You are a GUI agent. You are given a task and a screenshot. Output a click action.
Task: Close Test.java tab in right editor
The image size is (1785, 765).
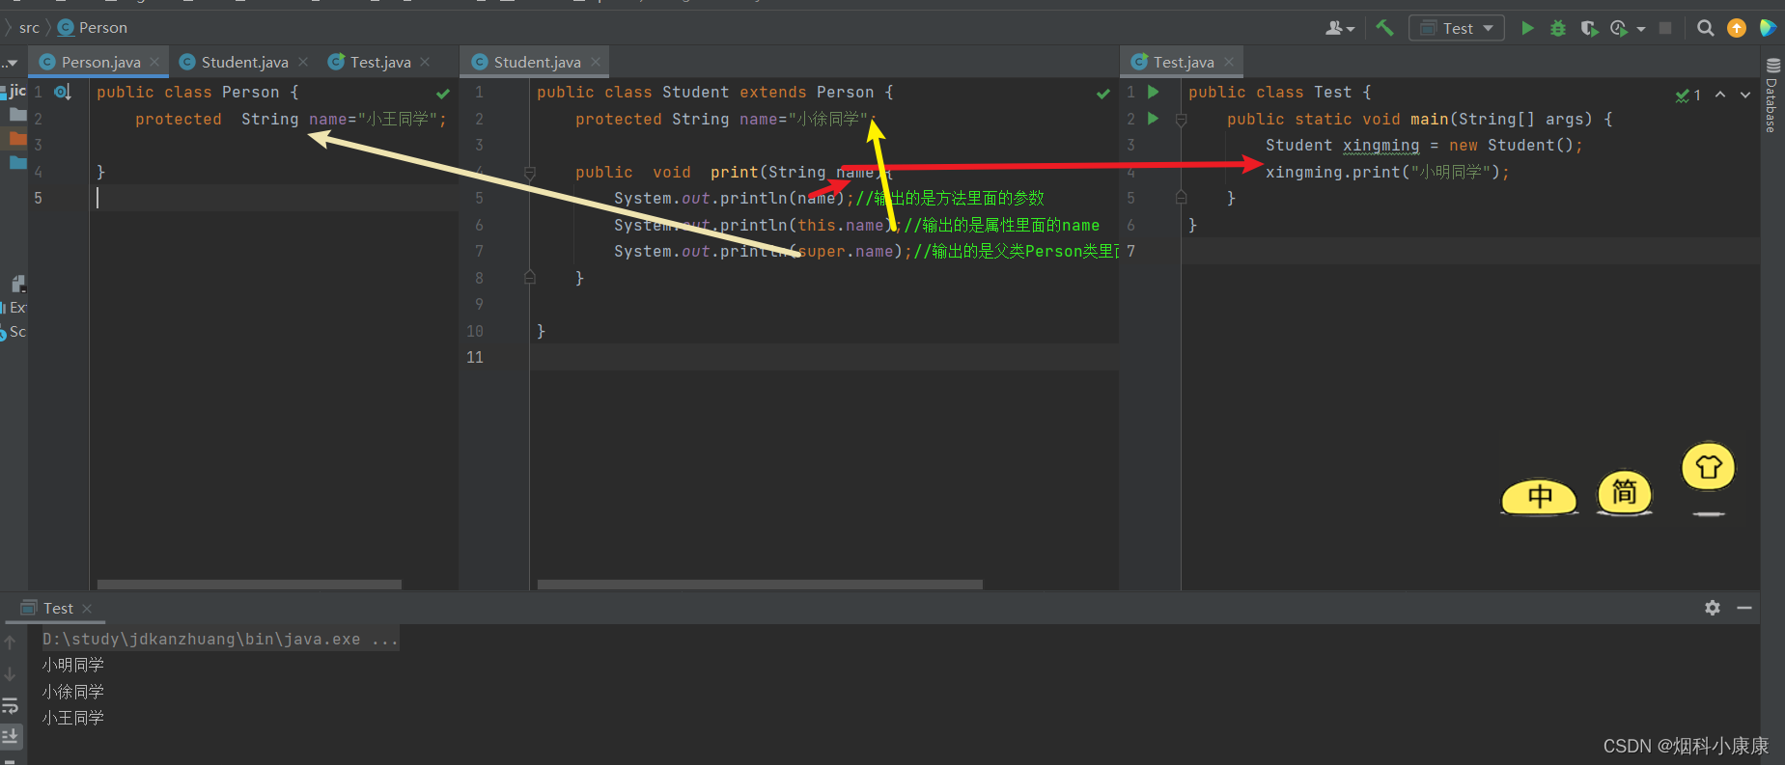1229,62
